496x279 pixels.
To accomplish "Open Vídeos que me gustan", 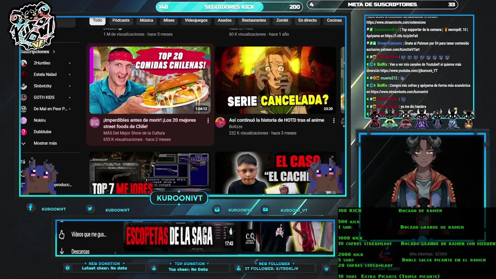I will coord(89,234).
